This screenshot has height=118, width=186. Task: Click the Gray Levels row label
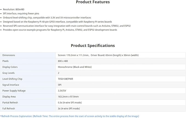pyautogui.click(x=8, y=73)
